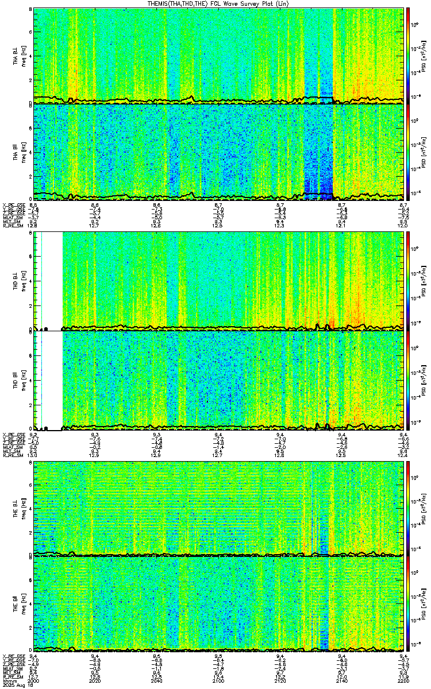Click the 'MLT_SM' row label under THE panels
This screenshot has height=689, width=431.
tap(11, 672)
